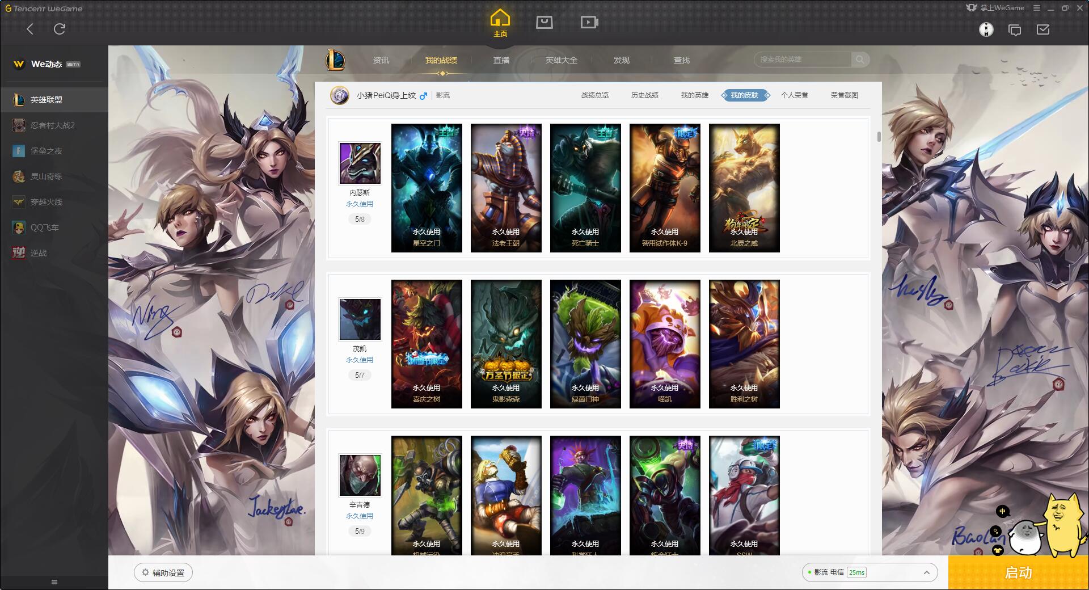The width and height of the screenshot is (1089, 590).
Task: Select 英雄联盟 in the game sidebar
Action: pos(54,100)
